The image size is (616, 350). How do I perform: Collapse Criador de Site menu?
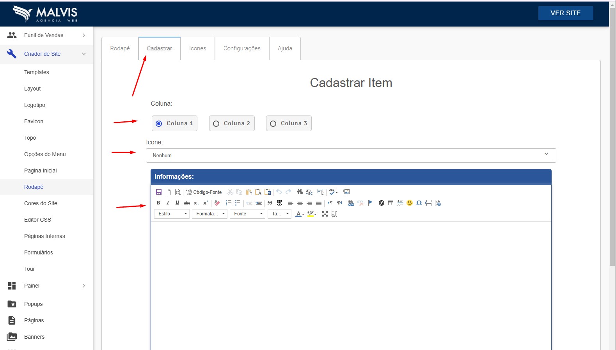pos(47,54)
